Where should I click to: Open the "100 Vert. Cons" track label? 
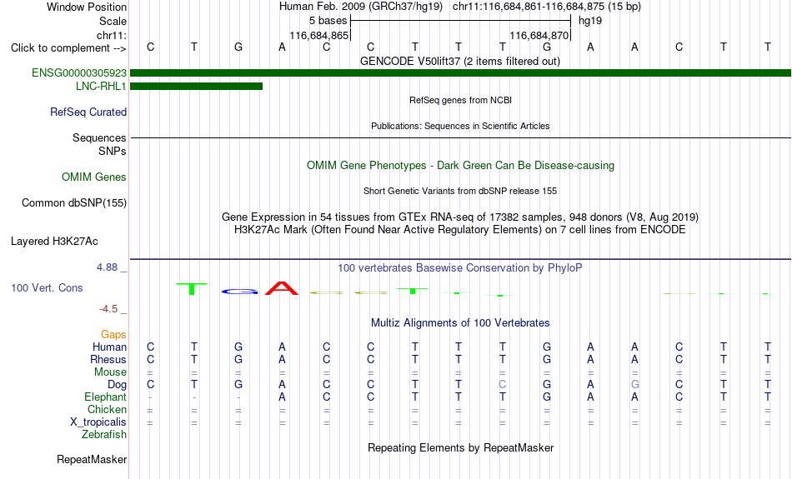(x=47, y=287)
